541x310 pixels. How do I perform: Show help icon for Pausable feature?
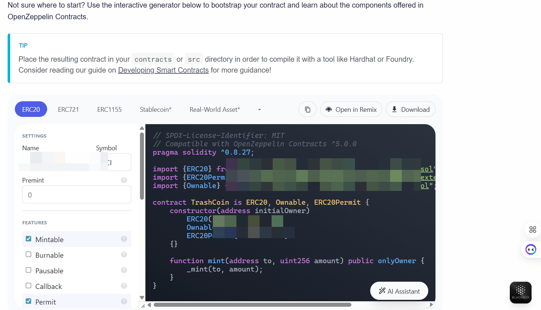(x=124, y=270)
